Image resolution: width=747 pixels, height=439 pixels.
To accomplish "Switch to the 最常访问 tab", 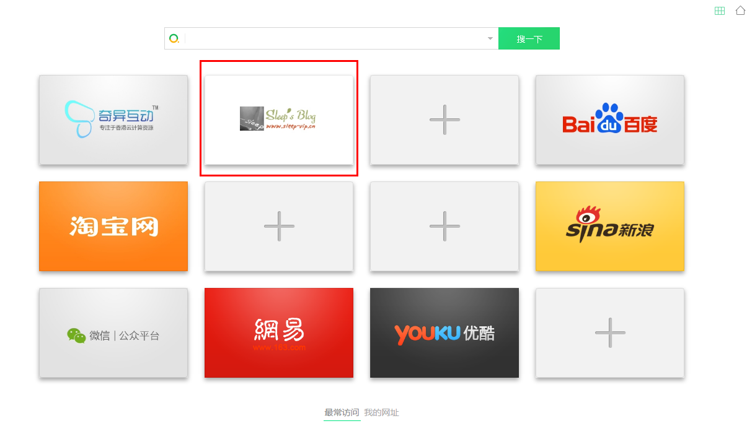I will pos(342,412).
